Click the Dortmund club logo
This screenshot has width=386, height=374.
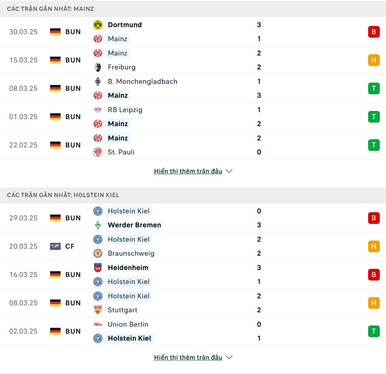point(98,25)
